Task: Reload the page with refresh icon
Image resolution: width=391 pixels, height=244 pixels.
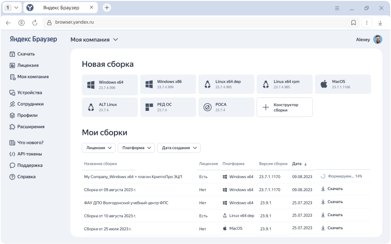Action: tap(35, 23)
